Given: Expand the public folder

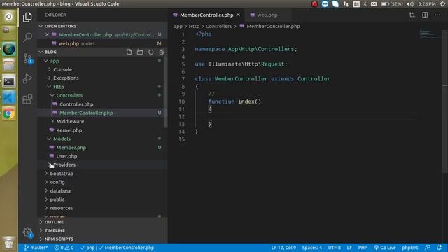Looking at the screenshot, I should [57, 199].
